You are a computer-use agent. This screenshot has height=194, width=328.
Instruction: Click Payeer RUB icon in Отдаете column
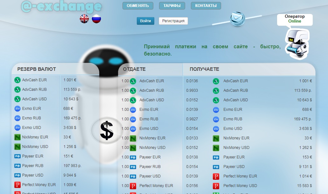133,167
